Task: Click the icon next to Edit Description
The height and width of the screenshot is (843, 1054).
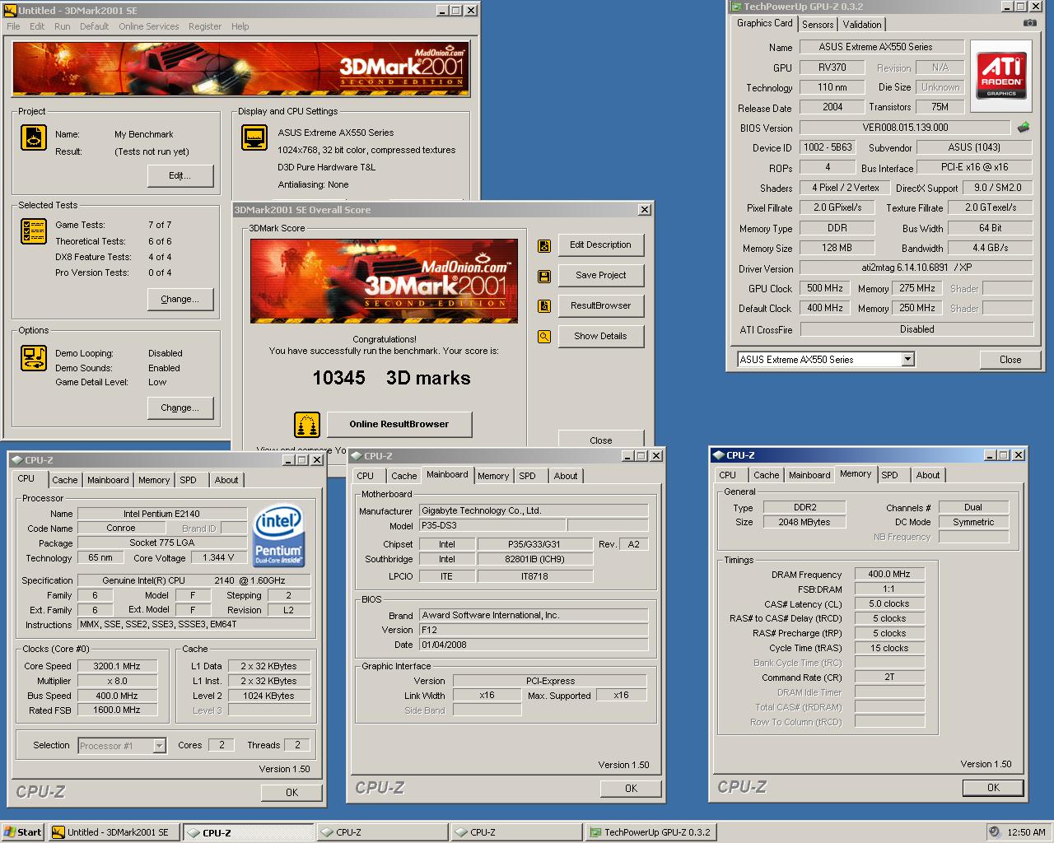Action: (543, 245)
